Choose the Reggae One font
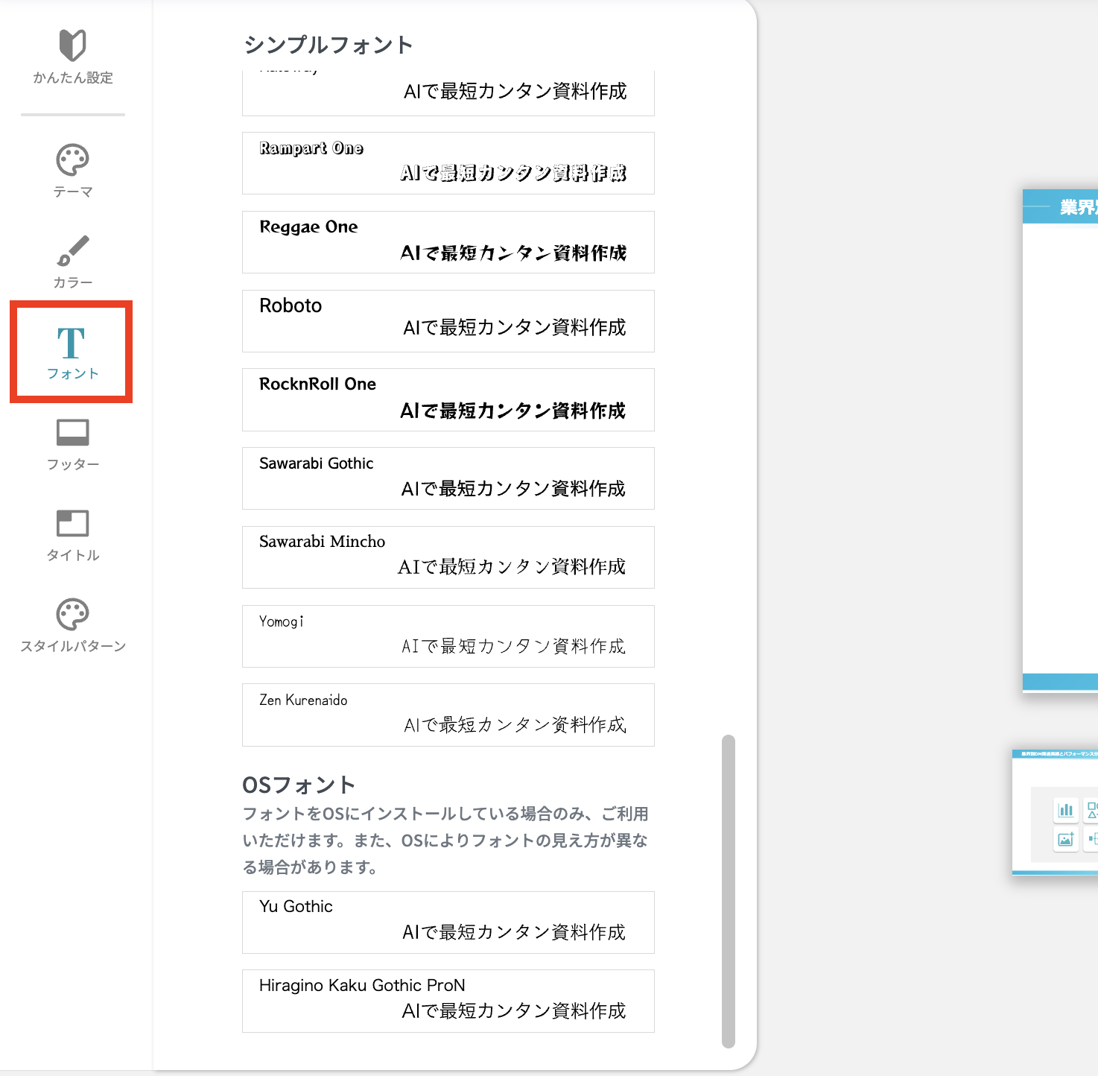This screenshot has width=1098, height=1076. coord(448,242)
